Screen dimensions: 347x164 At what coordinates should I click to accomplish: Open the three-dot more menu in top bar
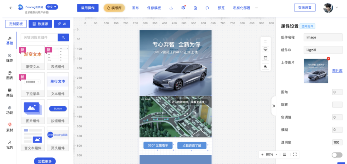click(256, 8)
